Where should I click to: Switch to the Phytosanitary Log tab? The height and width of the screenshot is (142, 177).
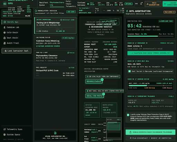[x=57, y=4]
